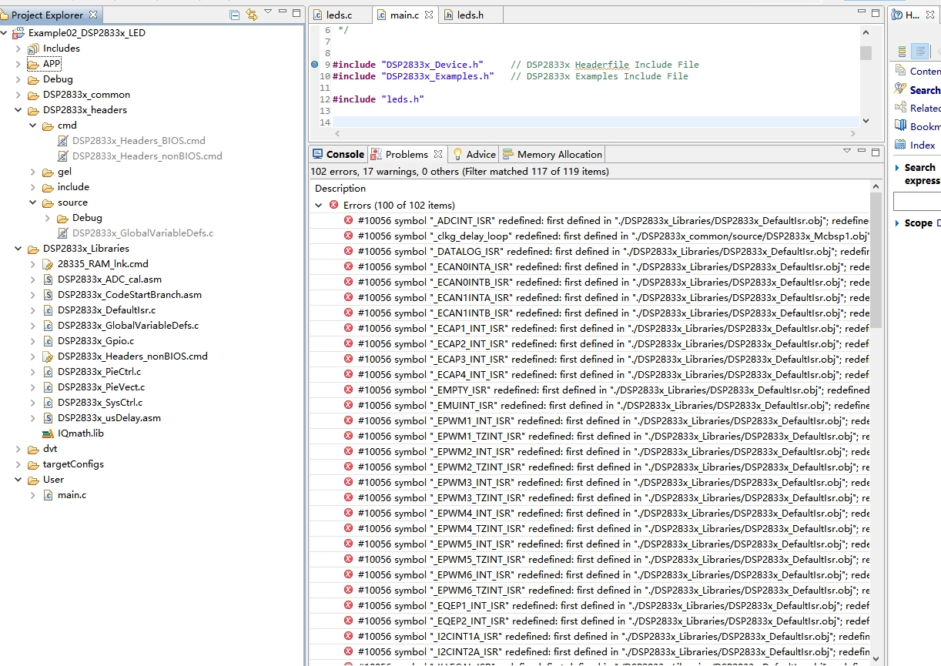
Task: Click the editor scroll-down arrow
Action: tap(866, 121)
